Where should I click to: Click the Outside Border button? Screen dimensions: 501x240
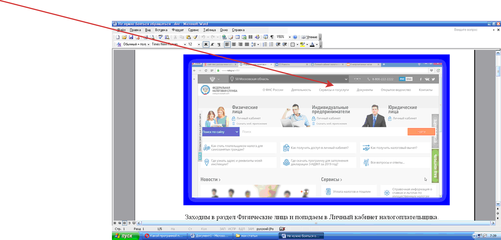coord(293,44)
